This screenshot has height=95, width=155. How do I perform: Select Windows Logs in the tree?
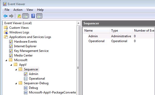pos(19,32)
